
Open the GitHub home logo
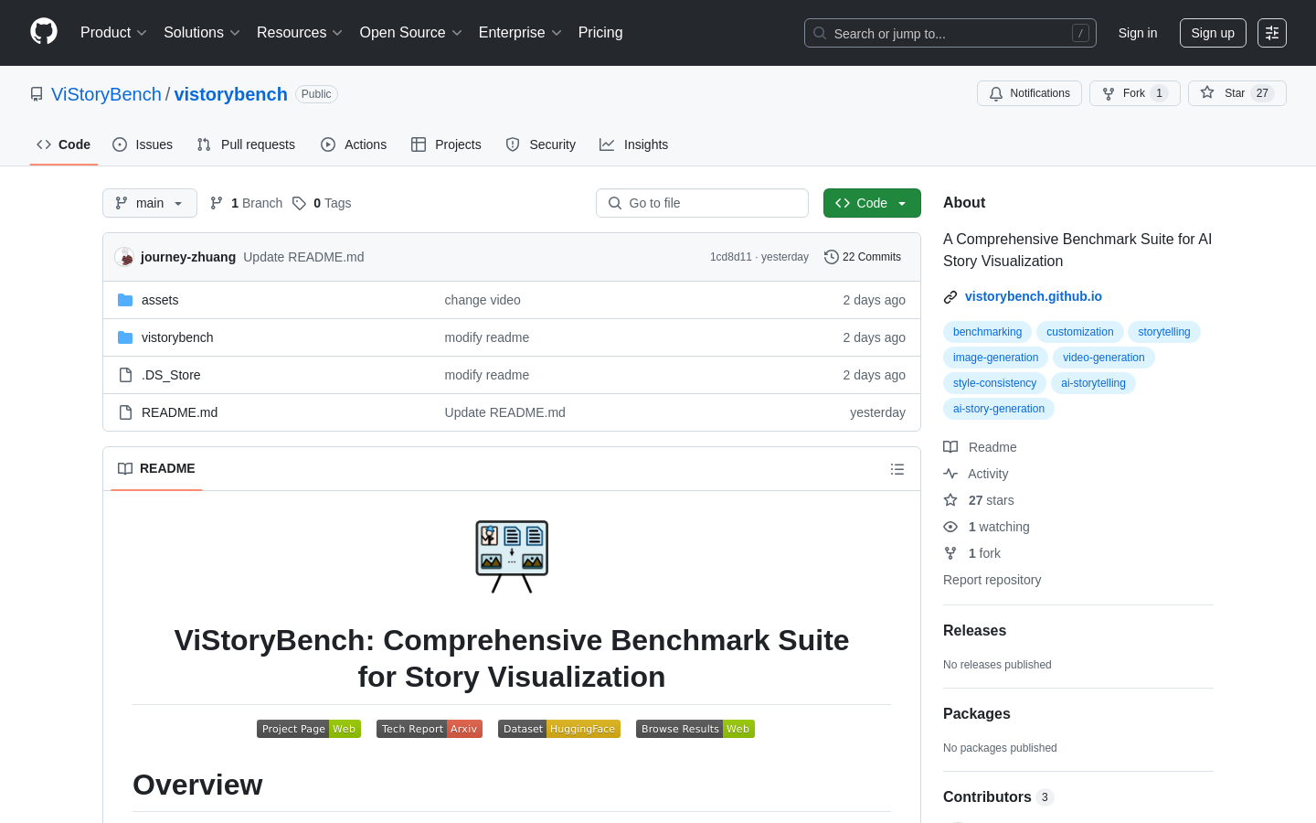click(x=44, y=32)
